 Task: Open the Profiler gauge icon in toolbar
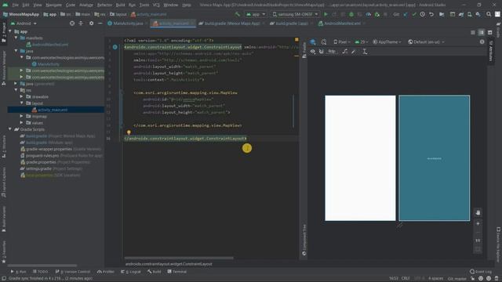[x=369, y=14]
